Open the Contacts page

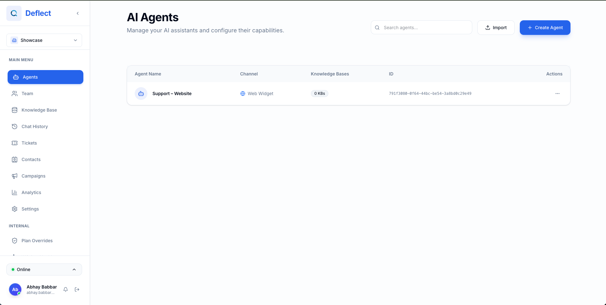45,159
